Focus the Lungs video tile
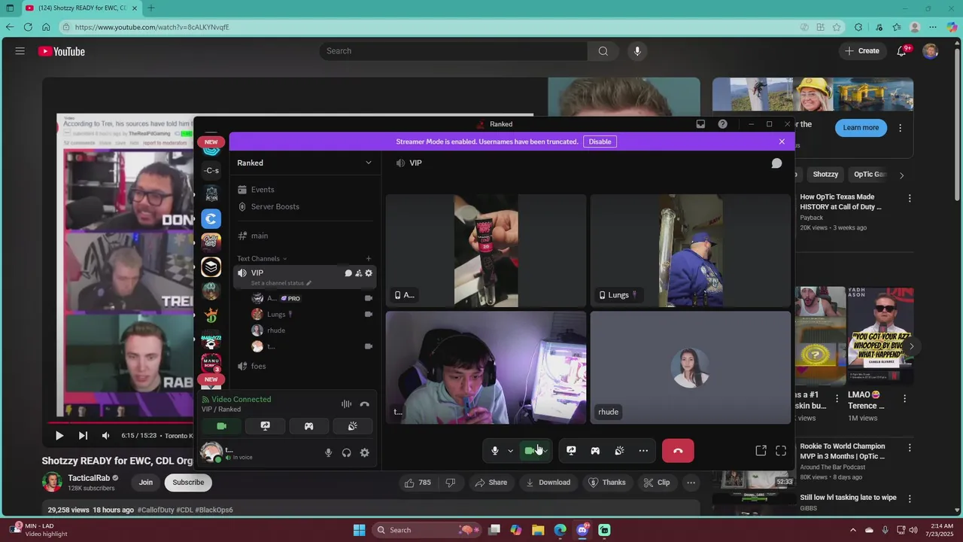The image size is (963, 542). click(x=690, y=251)
